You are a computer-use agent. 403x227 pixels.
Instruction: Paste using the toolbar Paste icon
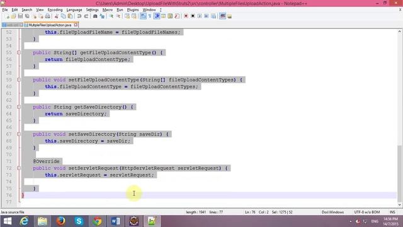coord(70,16)
